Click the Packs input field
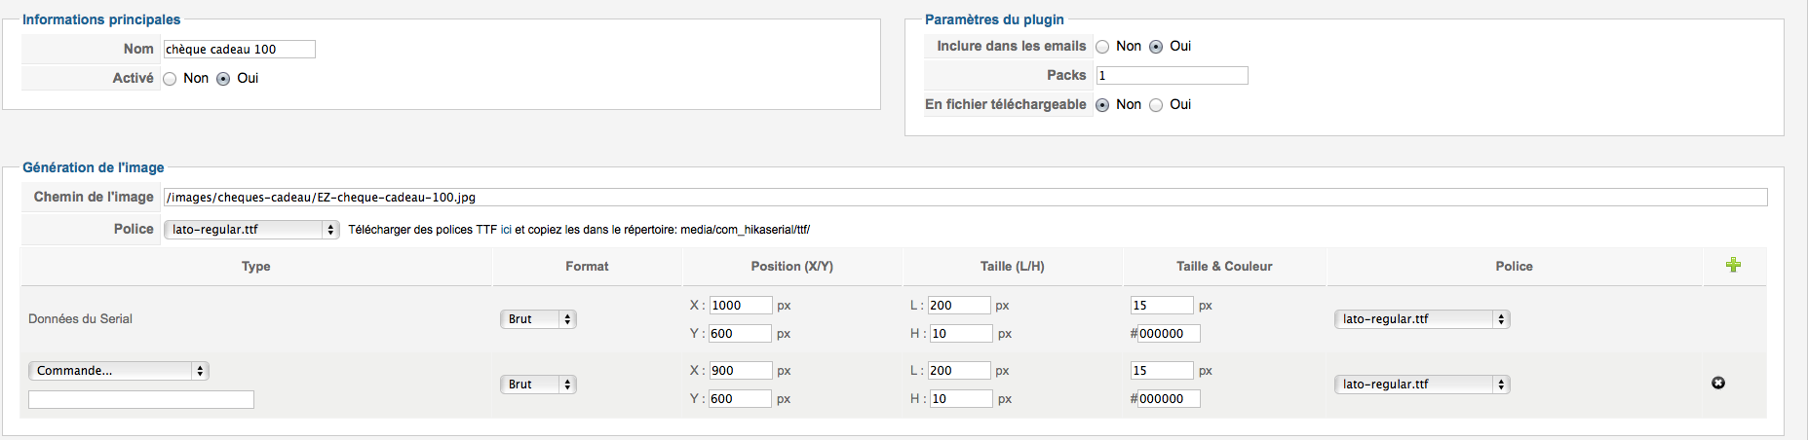 tap(1172, 76)
